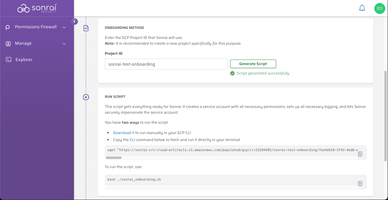This screenshot has width=388, height=200.
Task: Copy the bash run script command
Action: click(360, 183)
